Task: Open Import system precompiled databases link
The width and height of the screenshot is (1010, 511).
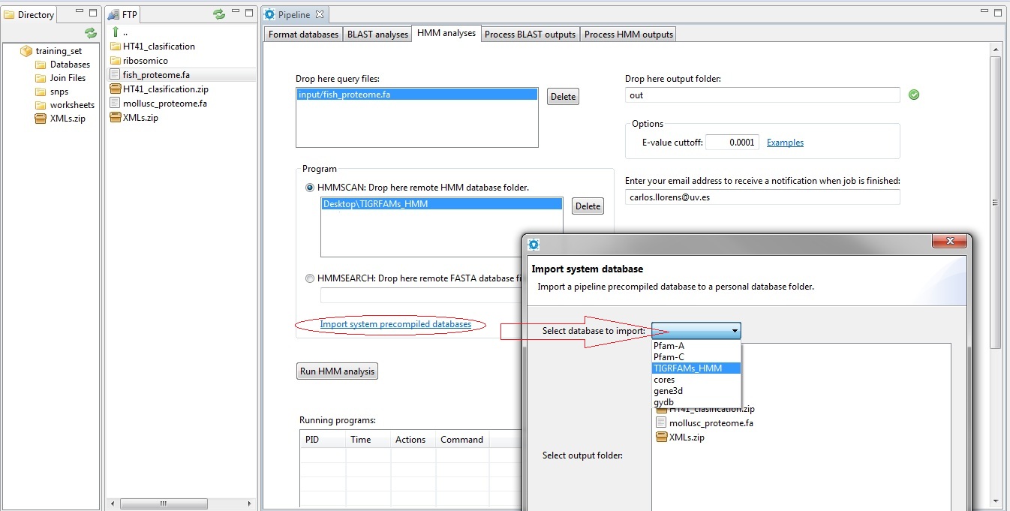Action: point(395,324)
